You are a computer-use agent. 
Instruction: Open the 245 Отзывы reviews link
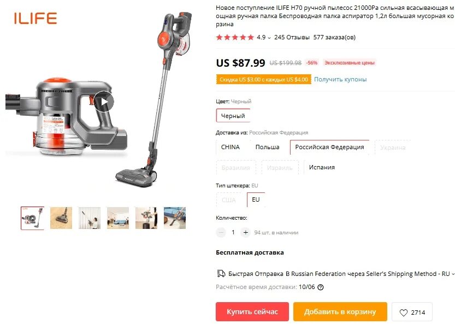pos(292,37)
